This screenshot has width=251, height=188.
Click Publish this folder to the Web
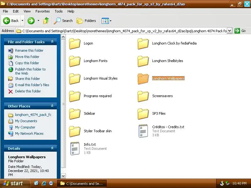30,71
